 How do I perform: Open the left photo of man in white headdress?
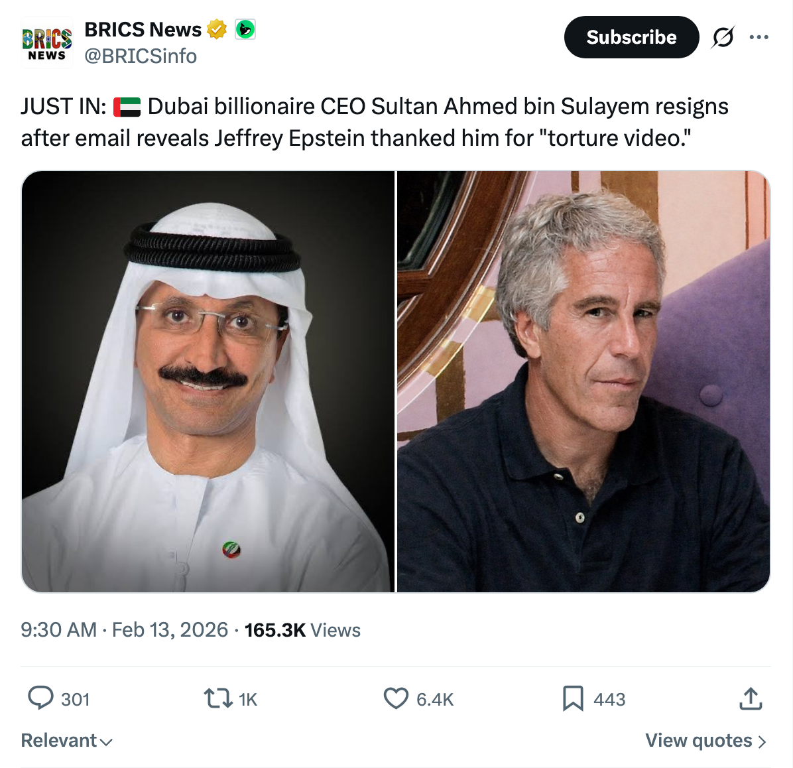tap(208, 381)
